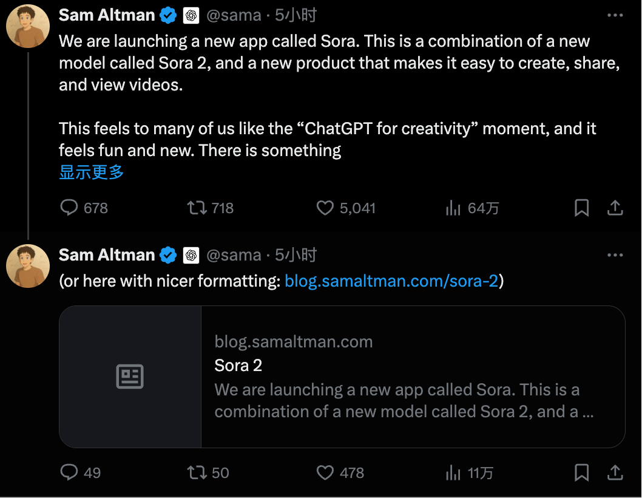642x498 pixels.
Task: Reply to the Sora launch tweet
Action: click(70, 208)
